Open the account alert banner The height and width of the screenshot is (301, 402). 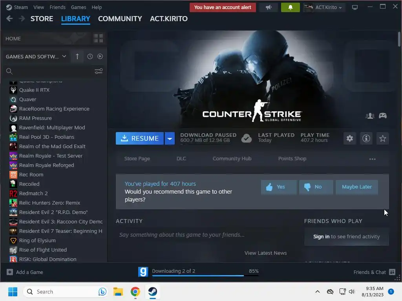click(223, 7)
